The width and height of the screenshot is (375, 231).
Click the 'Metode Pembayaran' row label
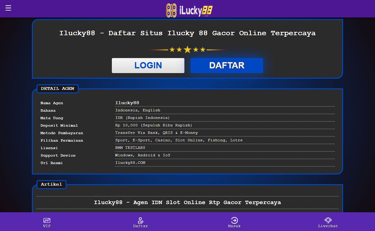[x=62, y=133]
